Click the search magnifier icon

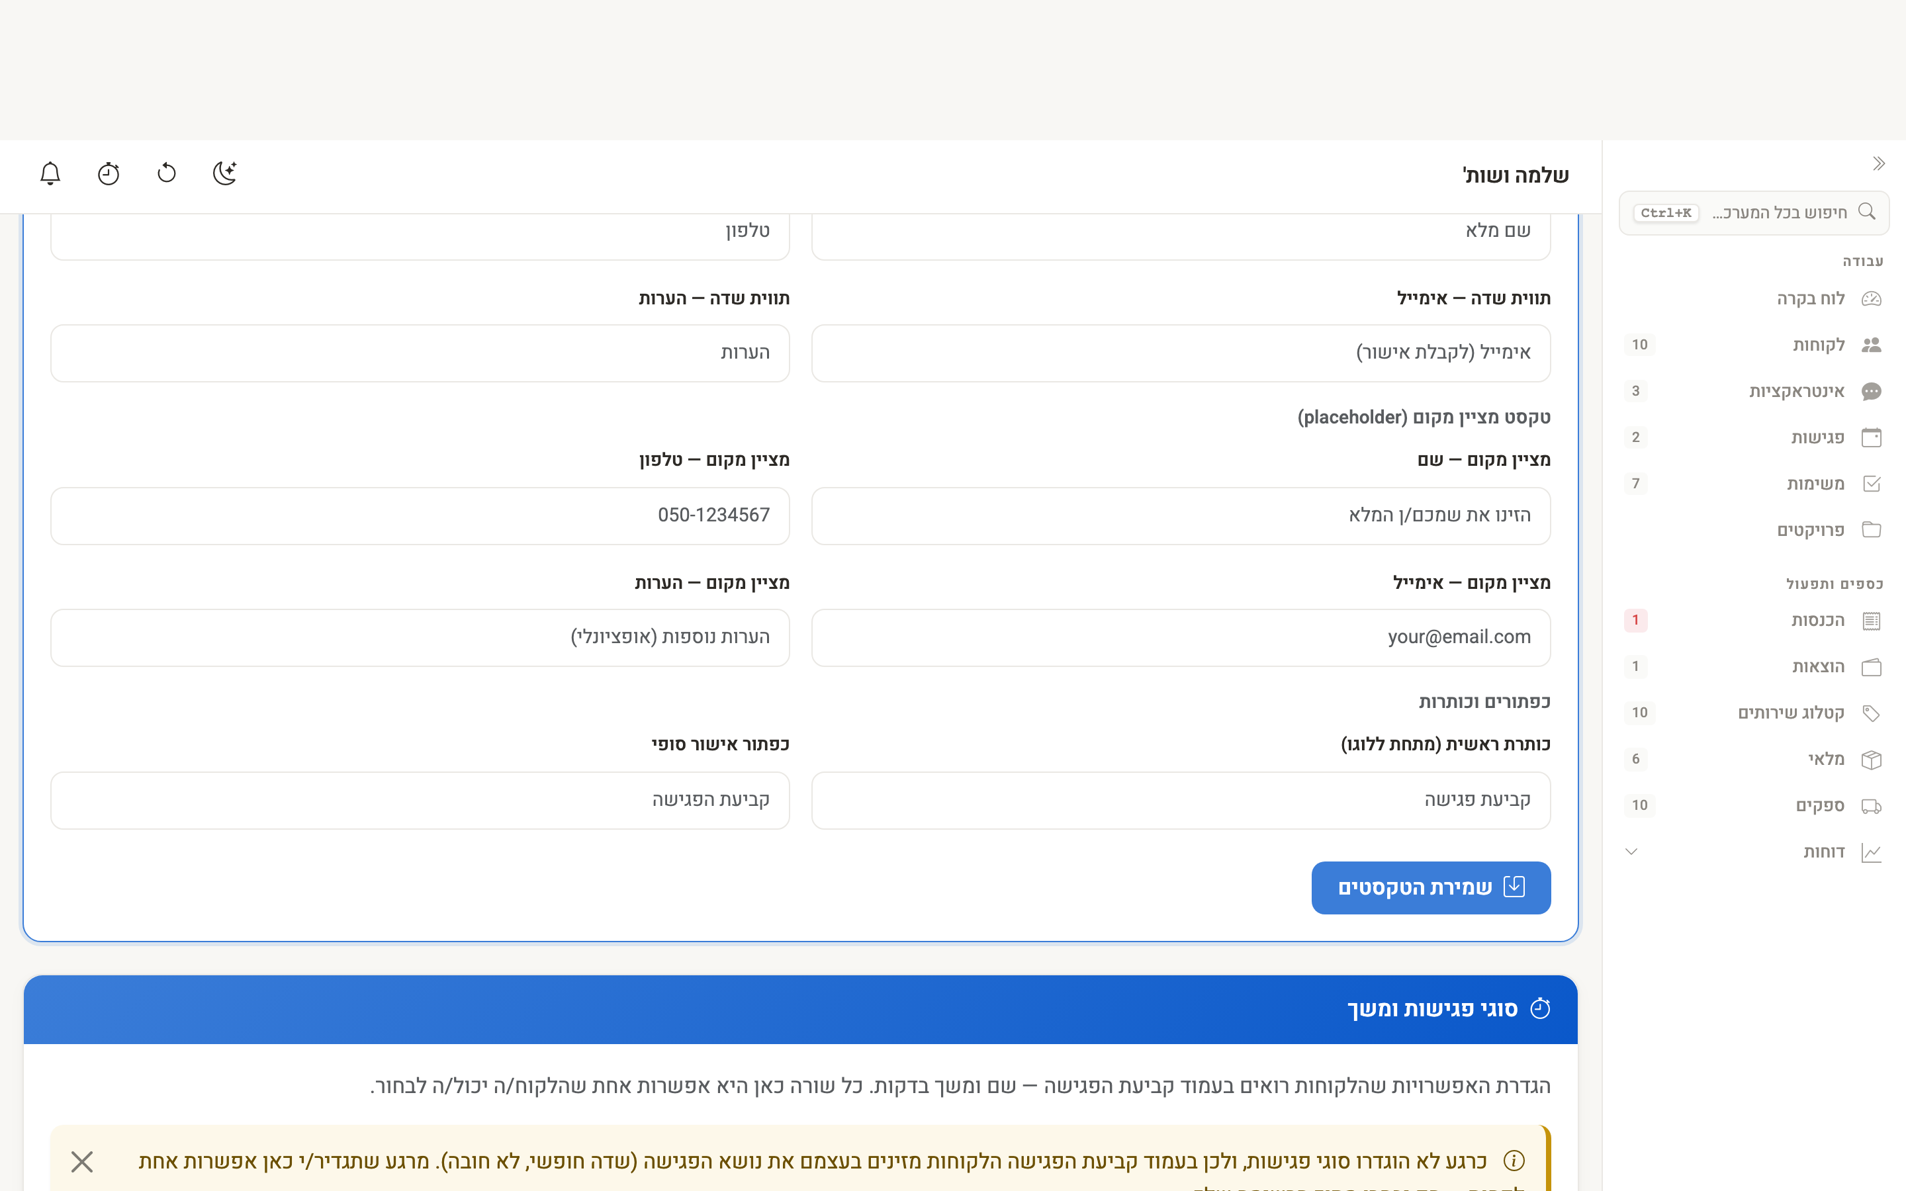1866,212
